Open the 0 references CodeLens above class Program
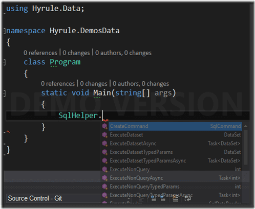255x209 pixels. (40, 53)
